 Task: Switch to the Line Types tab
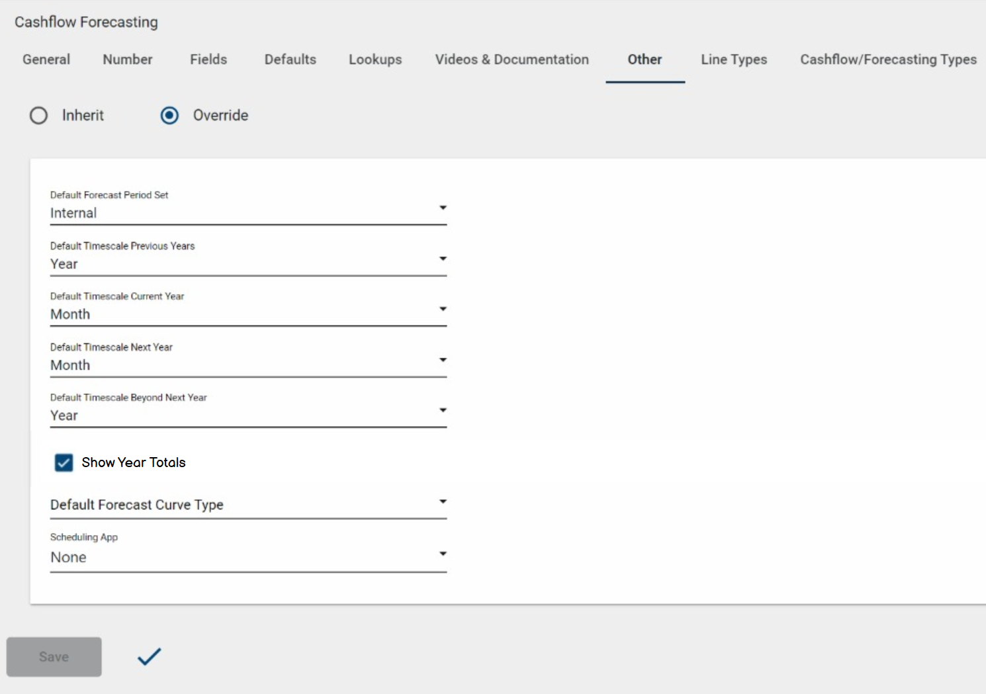(x=734, y=60)
